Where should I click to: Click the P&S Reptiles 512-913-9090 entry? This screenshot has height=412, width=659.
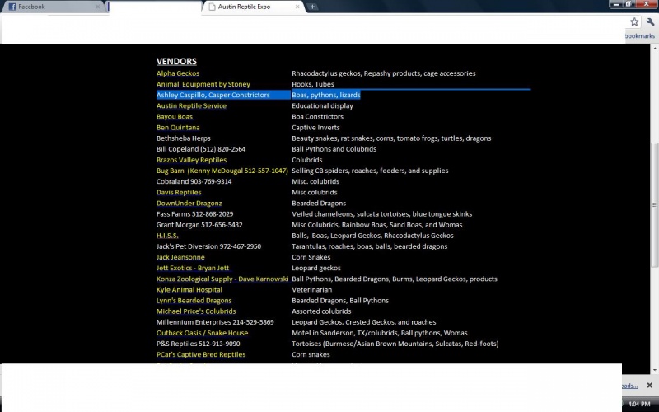[x=198, y=344]
